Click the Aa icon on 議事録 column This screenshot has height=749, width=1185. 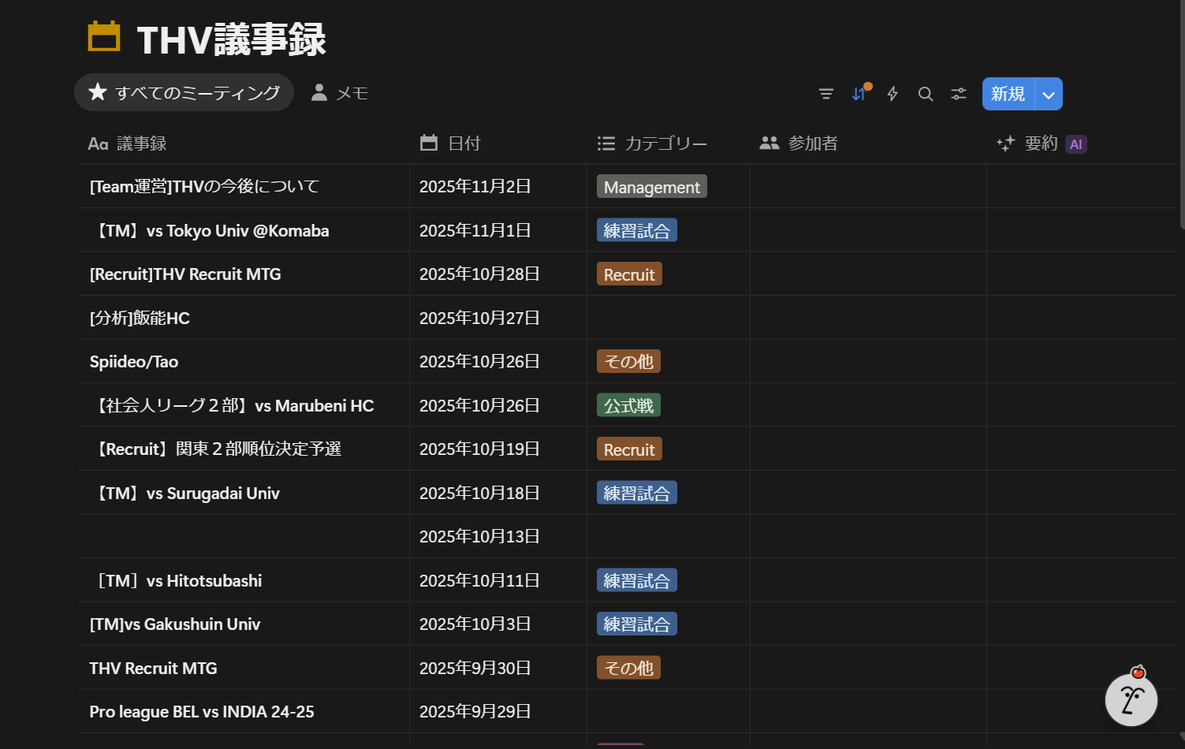(98, 143)
